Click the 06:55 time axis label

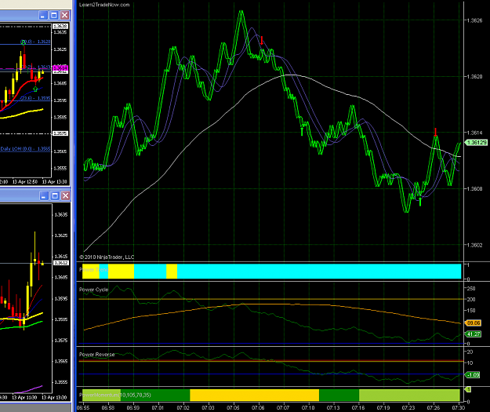tap(83, 407)
